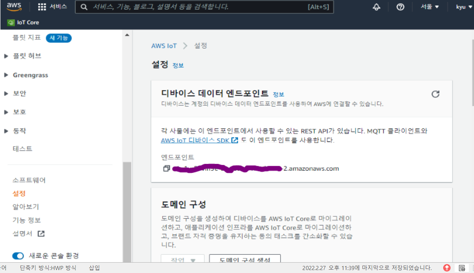Open the Services grid menu
The height and width of the screenshot is (273, 474).
(42, 7)
